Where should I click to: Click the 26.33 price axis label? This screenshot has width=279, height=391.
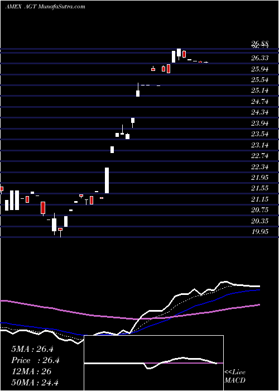[x=260, y=58]
